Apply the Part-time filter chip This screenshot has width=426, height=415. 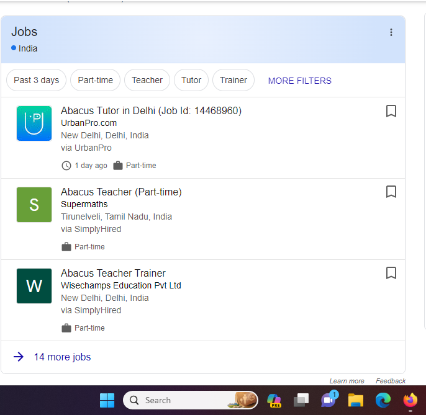click(96, 80)
